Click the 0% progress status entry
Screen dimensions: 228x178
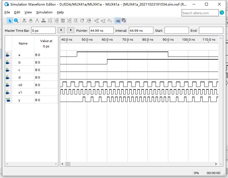click(x=196, y=173)
